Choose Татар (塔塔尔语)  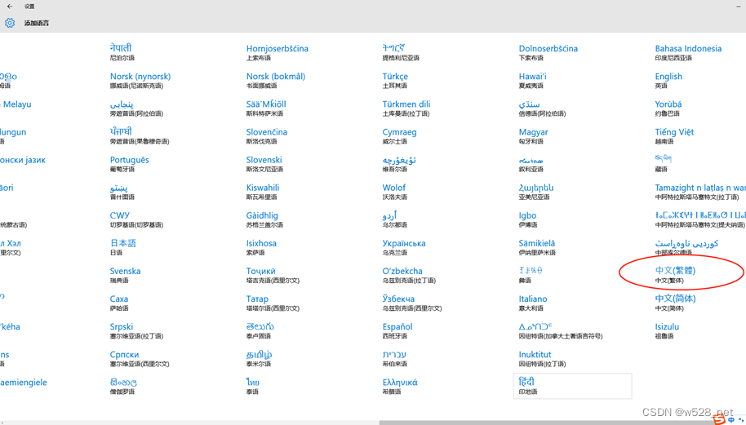pos(273,303)
